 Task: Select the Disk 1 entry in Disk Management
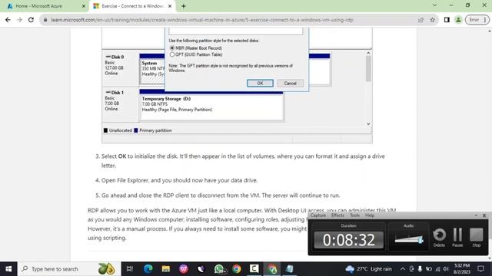coord(121,104)
